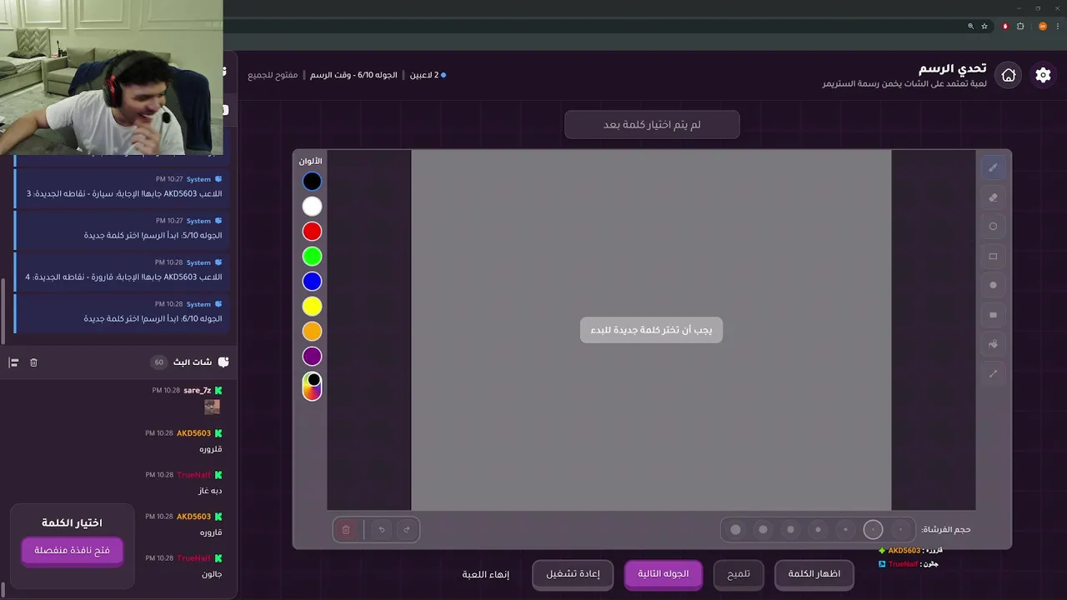The width and height of the screenshot is (1067, 600).
Task: Pick the yellow color swatch
Action: [x=312, y=306]
